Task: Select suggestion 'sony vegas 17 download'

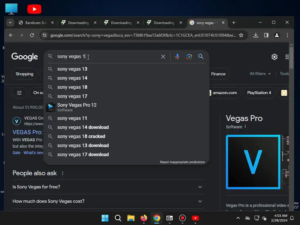Action: pyautogui.click(x=126, y=155)
